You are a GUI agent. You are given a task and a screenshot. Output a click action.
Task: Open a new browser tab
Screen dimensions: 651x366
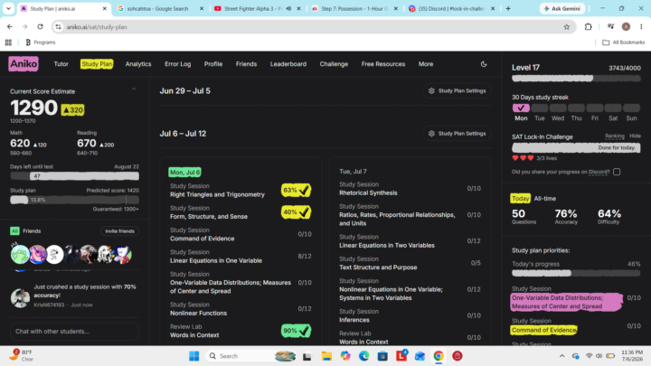tap(508, 8)
